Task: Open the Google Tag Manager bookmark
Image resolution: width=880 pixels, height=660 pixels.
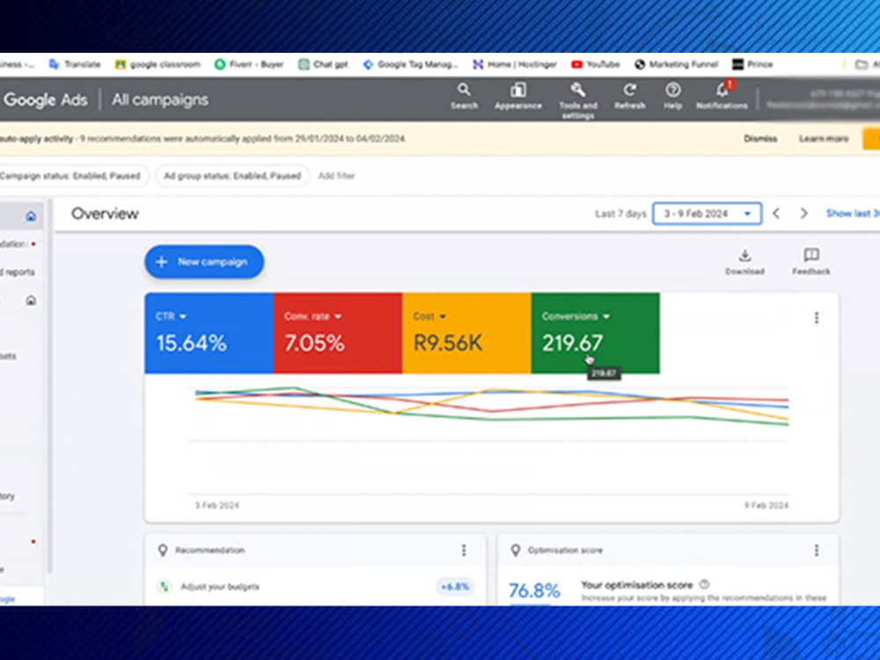Action: [410, 64]
